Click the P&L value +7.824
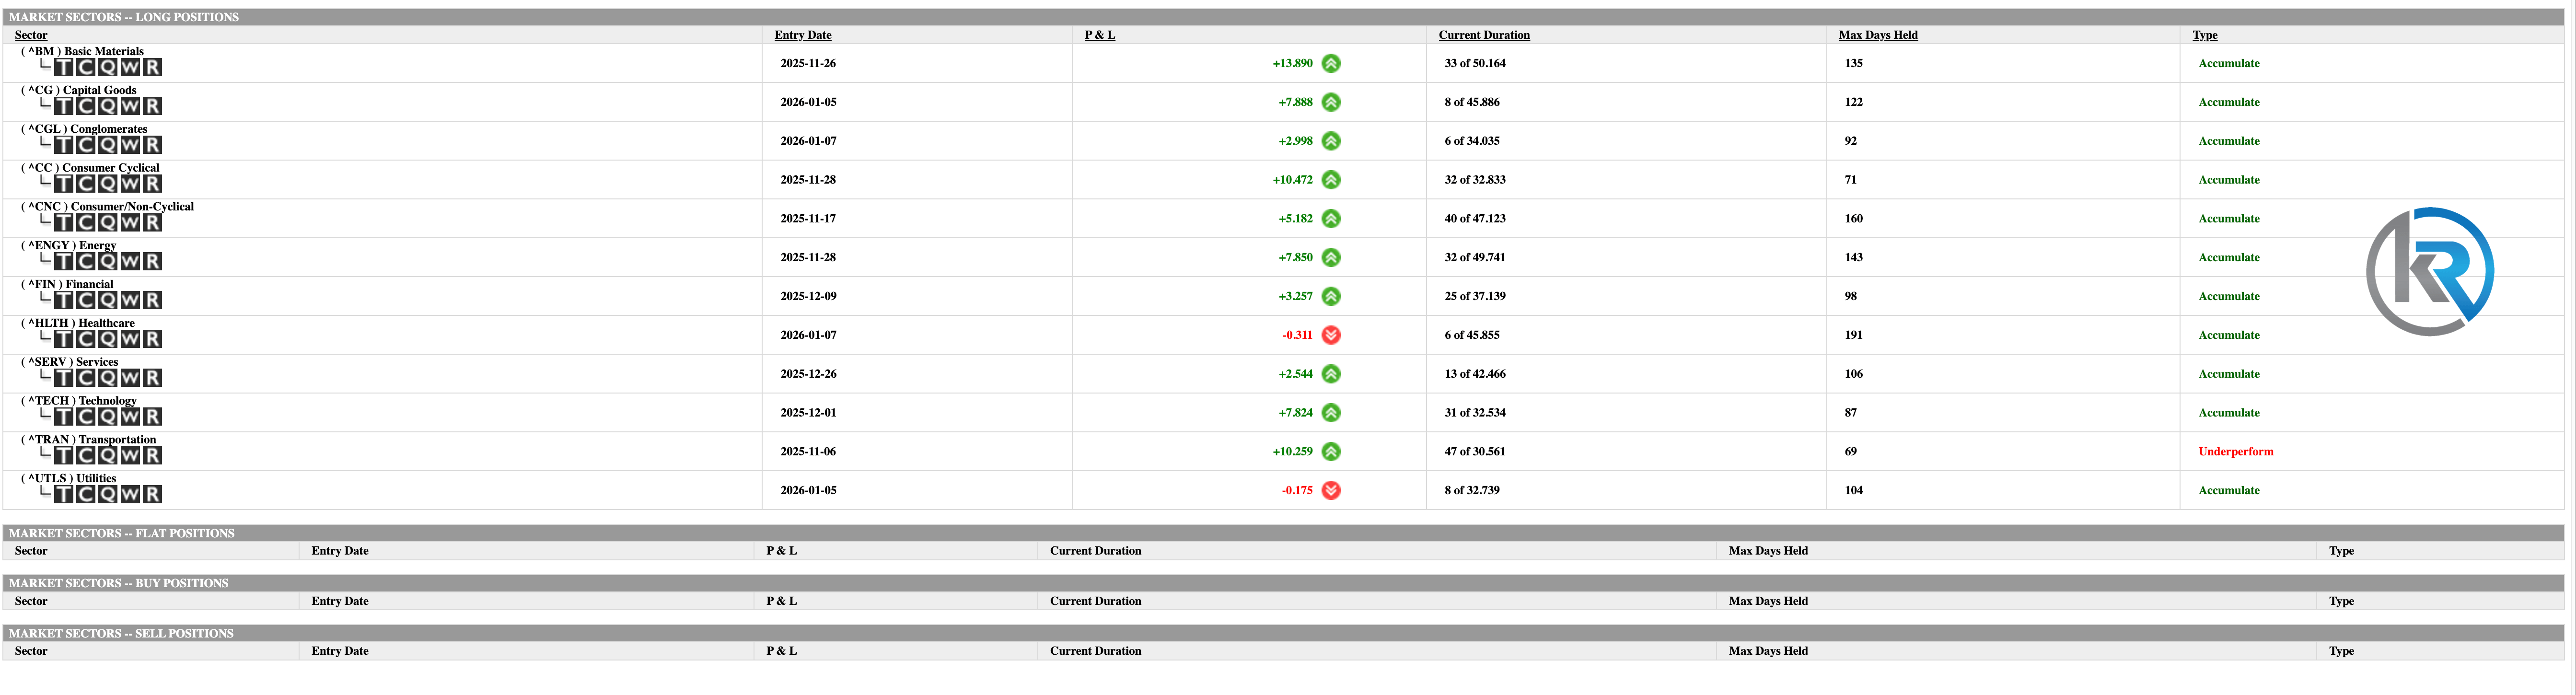This screenshot has height=695, width=2576. tap(1295, 412)
